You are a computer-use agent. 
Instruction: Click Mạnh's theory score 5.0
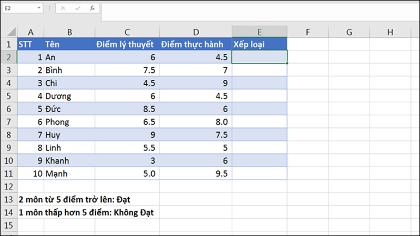(x=127, y=174)
